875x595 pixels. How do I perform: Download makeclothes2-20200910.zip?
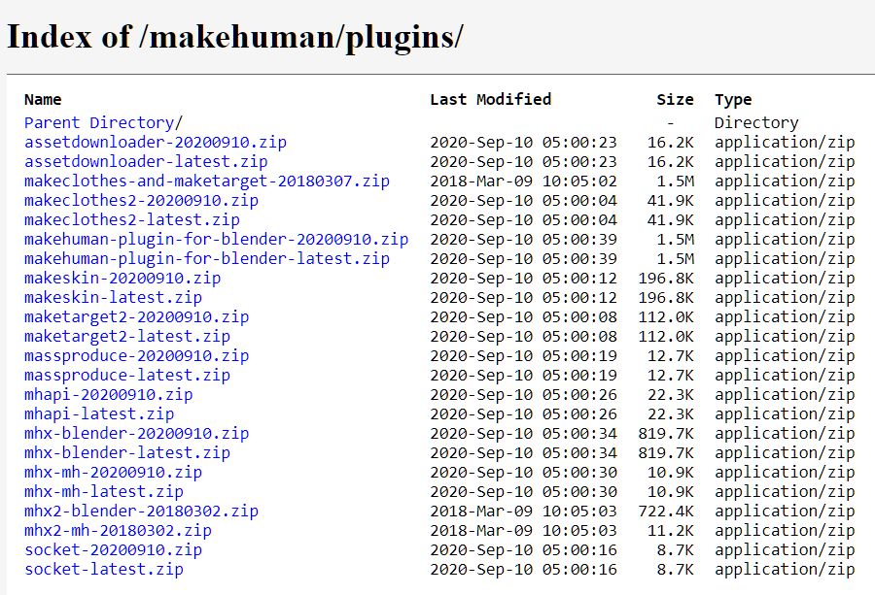click(141, 201)
